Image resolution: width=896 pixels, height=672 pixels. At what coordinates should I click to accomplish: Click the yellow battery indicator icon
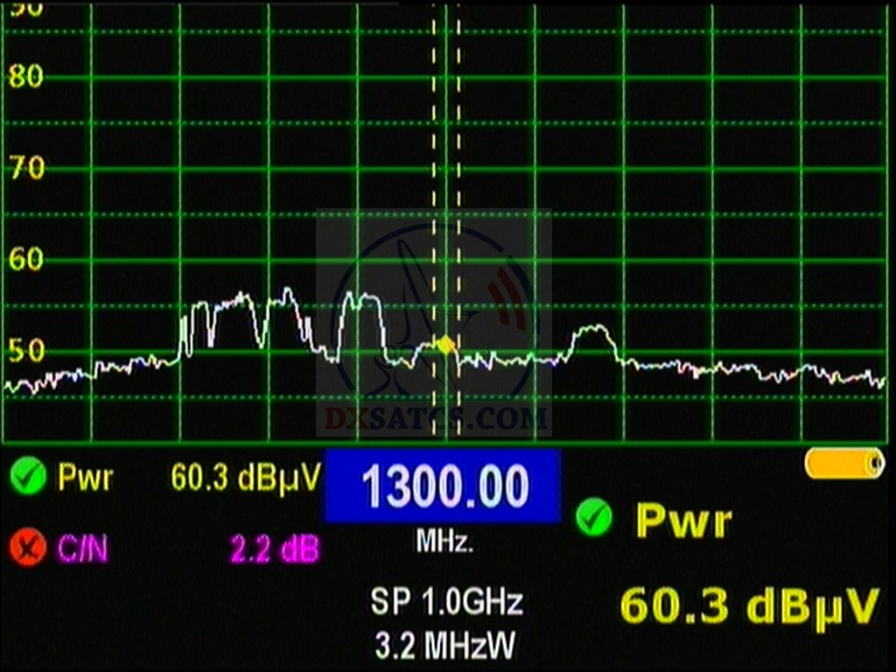(844, 464)
